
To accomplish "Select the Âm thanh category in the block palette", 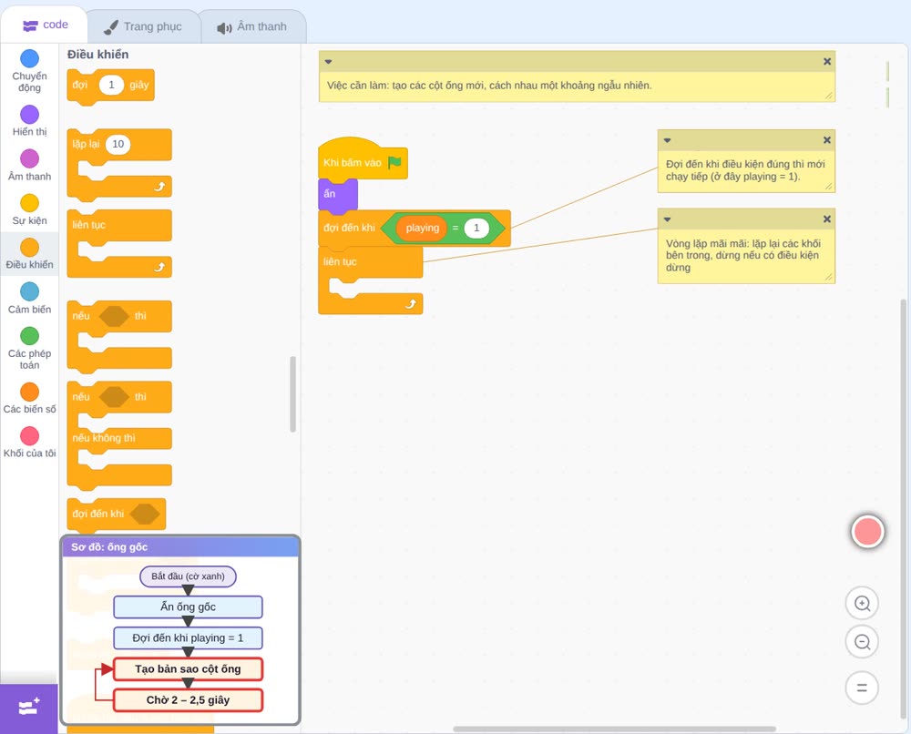I will [29, 165].
